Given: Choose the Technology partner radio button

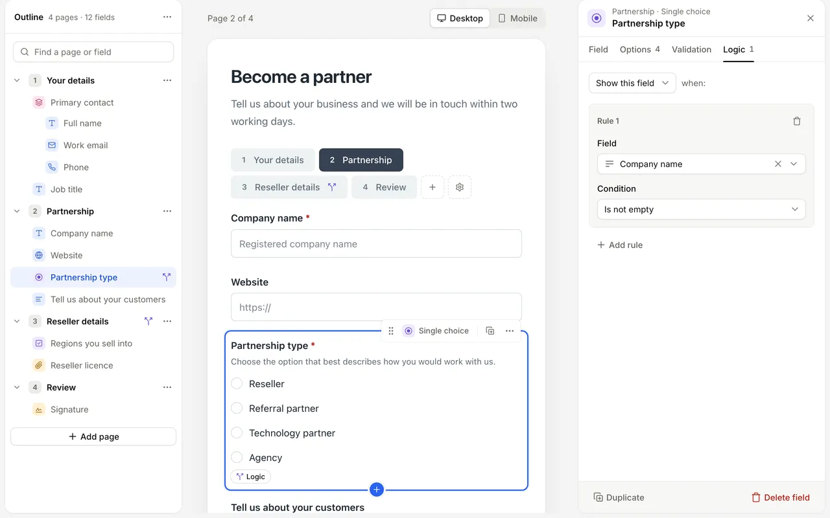Looking at the screenshot, I should (x=237, y=433).
